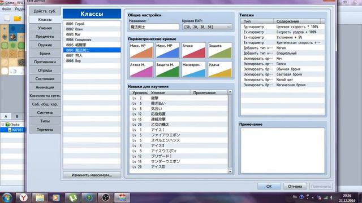The height and width of the screenshot is (203, 362).
Task: Select the Lv 1 skill row
Action: click(x=179, y=130)
